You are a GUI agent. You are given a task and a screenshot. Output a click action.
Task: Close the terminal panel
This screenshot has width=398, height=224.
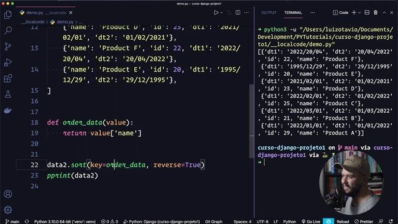392,12
